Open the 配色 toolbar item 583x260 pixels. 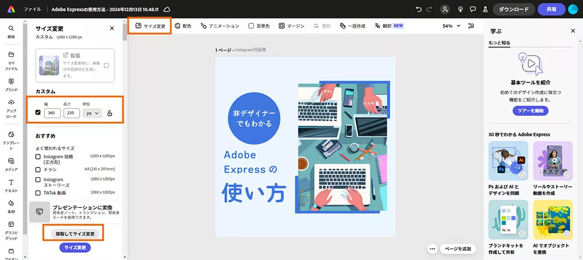[x=183, y=26]
